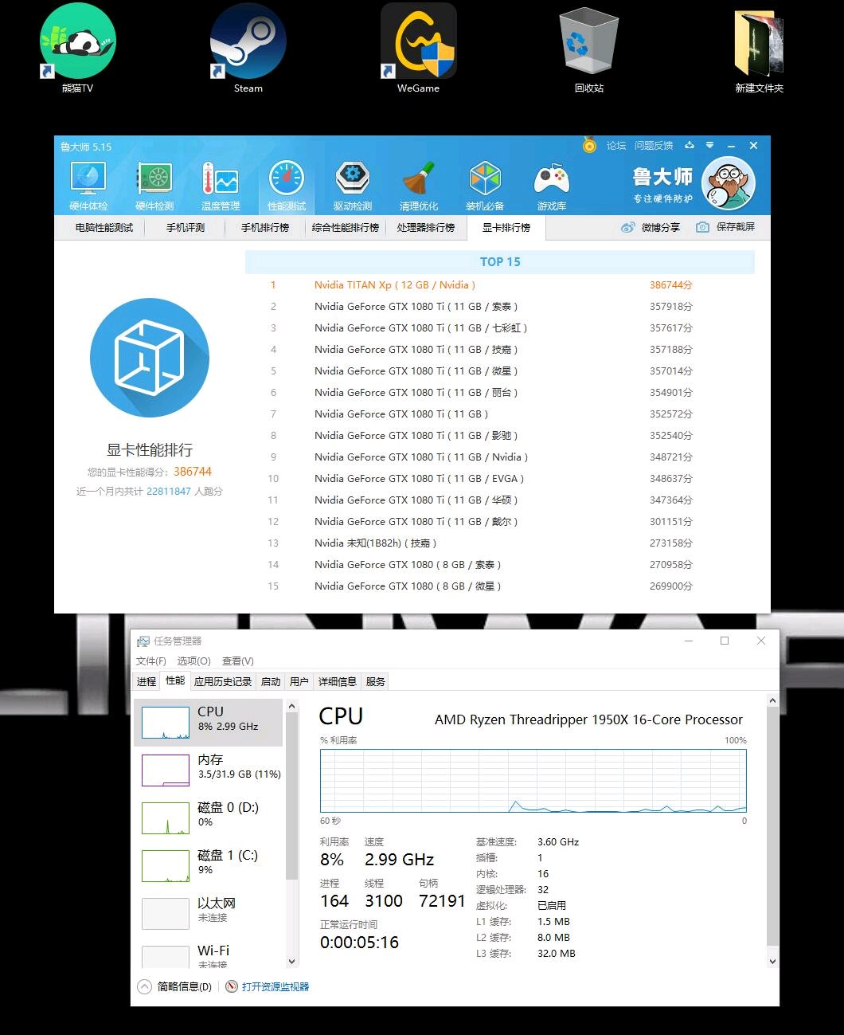Open 游戏库 gamepad icon
The height and width of the screenshot is (1035, 844).
click(551, 185)
